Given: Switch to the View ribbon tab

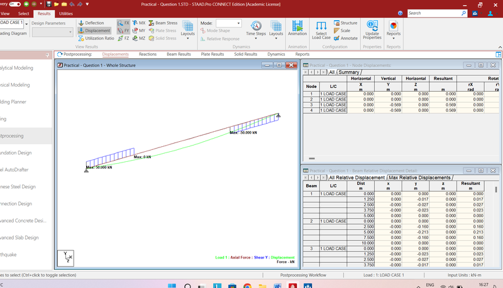Looking at the screenshot, I should (5, 13).
